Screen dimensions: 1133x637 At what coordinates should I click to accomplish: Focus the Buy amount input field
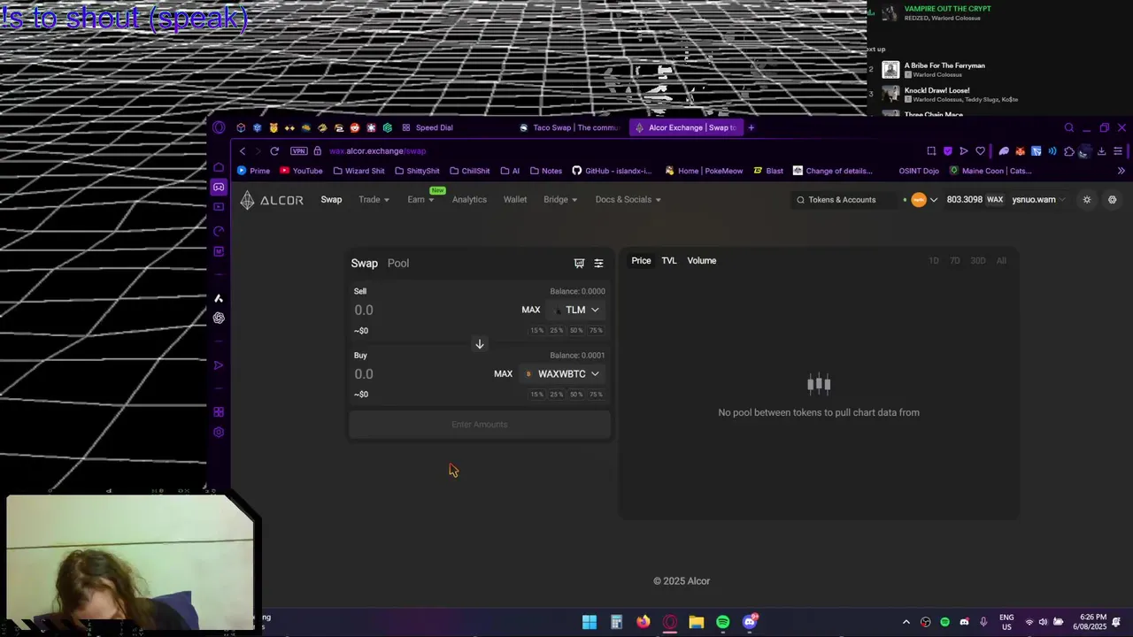pos(420,374)
